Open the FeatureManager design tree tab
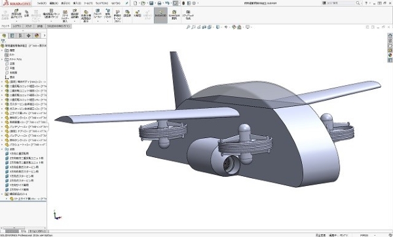Viewport: 393px width, 237px height. [x=4, y=35]
